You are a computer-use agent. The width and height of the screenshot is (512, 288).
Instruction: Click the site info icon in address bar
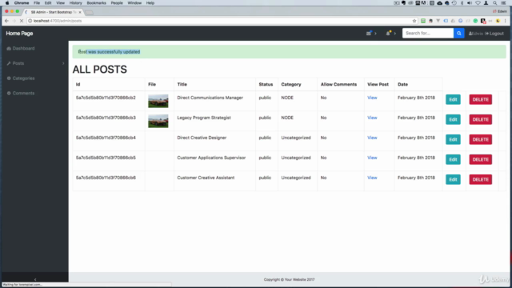tap(30, 21)
